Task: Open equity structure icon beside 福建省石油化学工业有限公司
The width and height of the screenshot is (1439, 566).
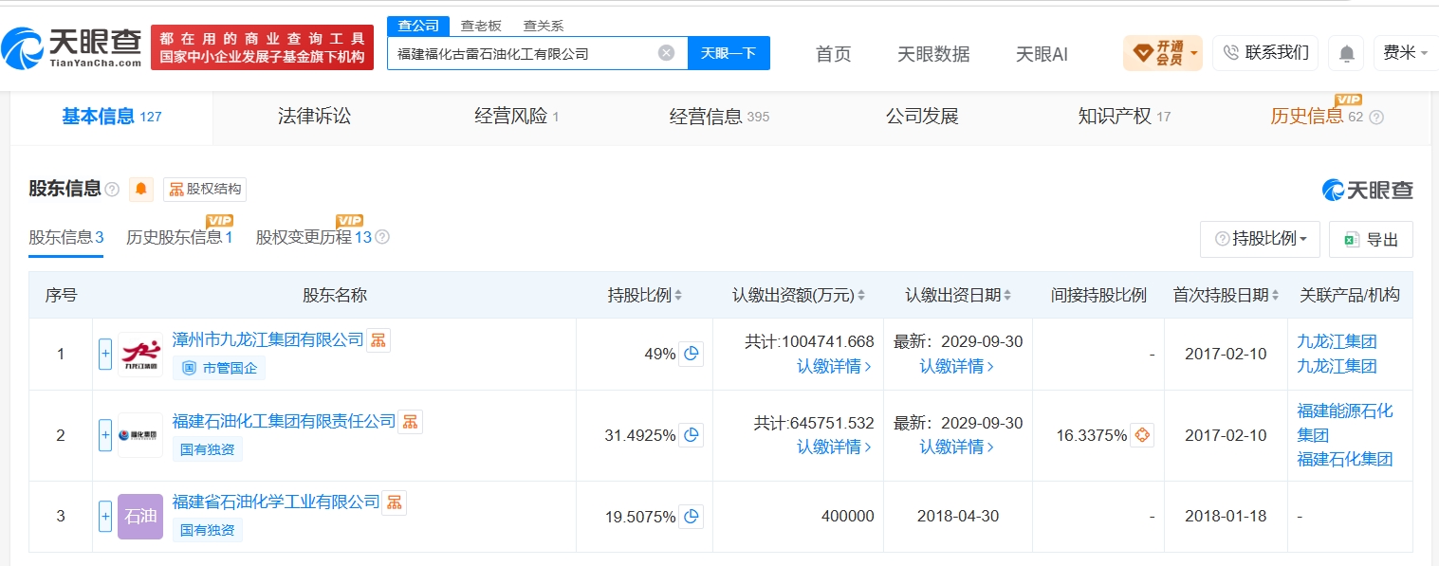Action: tap(395, 502)
